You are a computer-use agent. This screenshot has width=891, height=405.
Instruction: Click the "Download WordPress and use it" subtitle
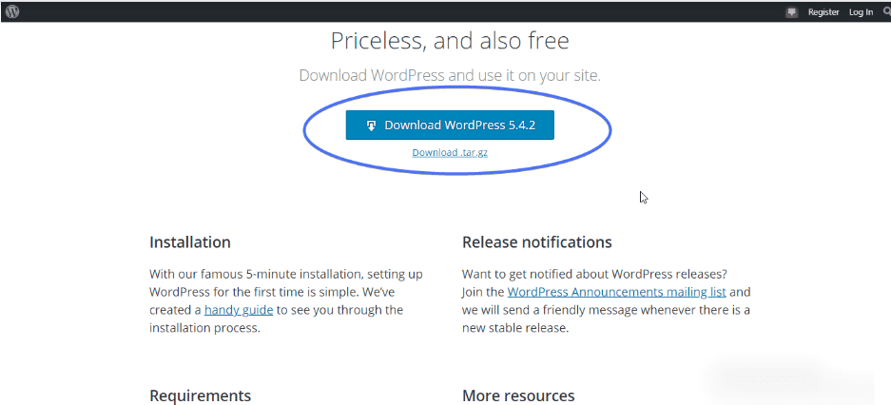coord(450,75)
